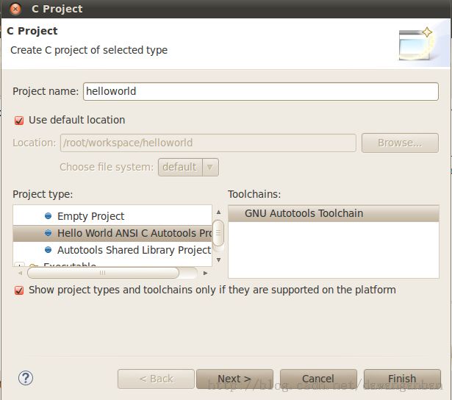Click the < Back button
Image resolution: width=452 pixels, height=400 pixels.
156,379
